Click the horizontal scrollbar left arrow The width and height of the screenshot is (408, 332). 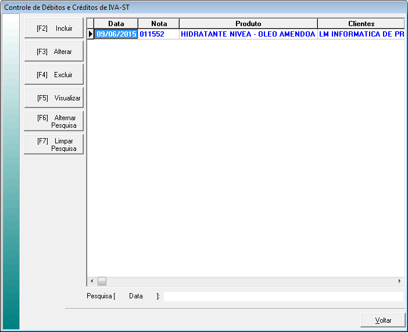91,281
